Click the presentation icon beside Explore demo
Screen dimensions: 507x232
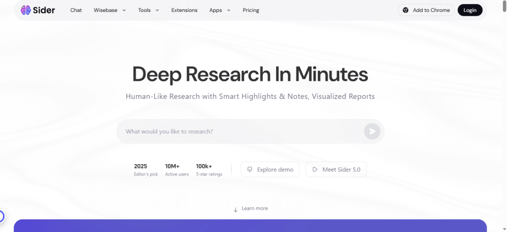coord(250,170)
